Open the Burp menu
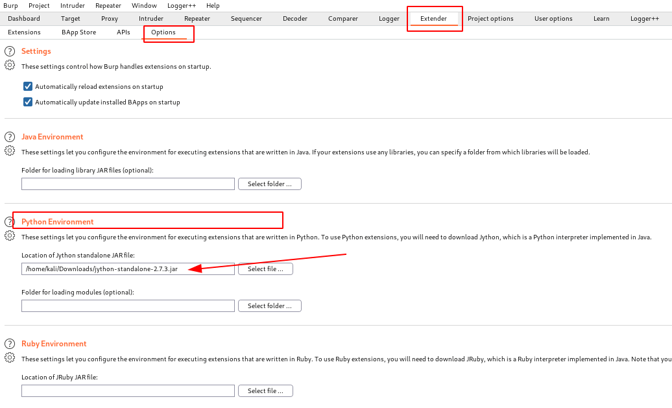The height and width of the screenshot is (408, 672). tap(11, 6)
